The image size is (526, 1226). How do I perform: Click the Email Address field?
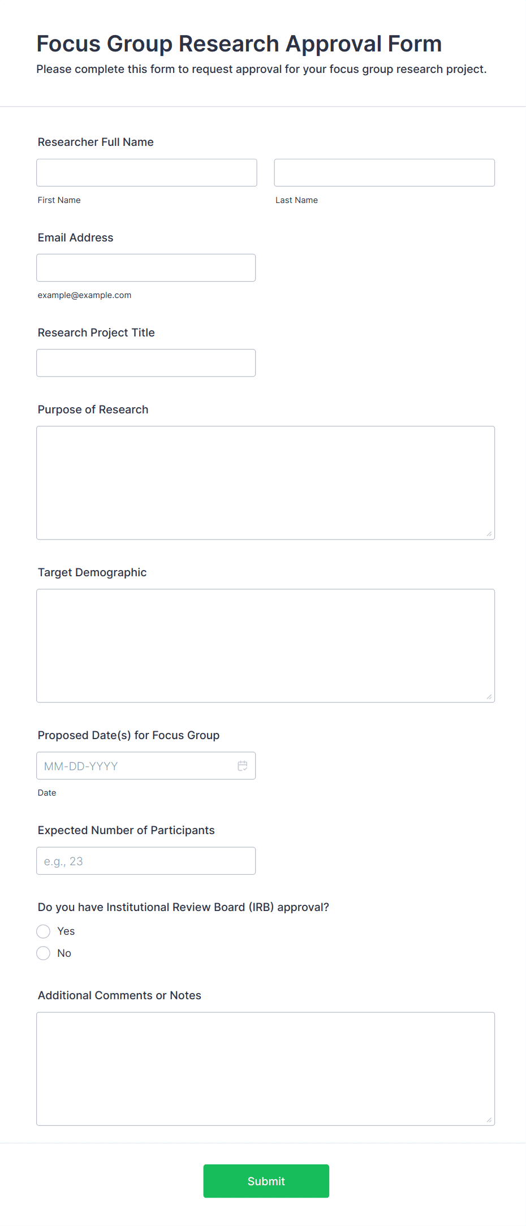click(x=146, y=267)
